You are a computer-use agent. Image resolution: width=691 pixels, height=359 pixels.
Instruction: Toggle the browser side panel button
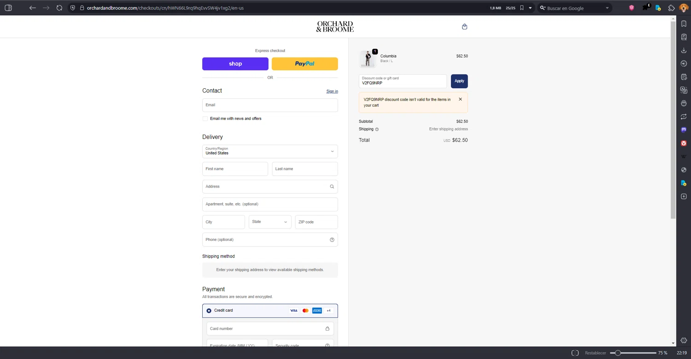pos(8,8)
